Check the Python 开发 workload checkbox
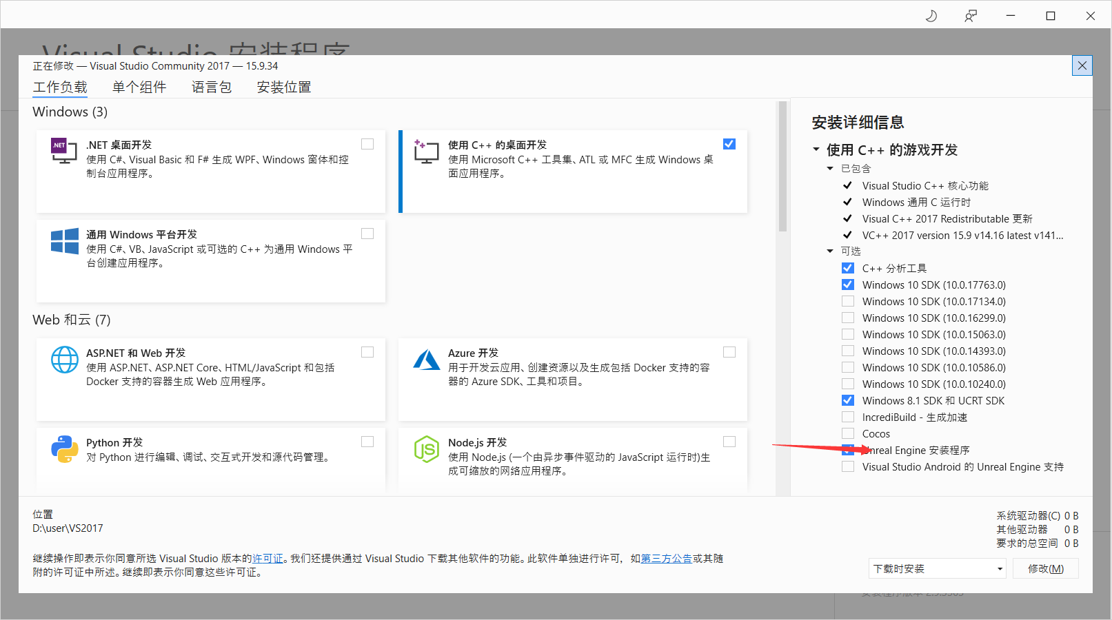1112x620 pixels. 367,442
